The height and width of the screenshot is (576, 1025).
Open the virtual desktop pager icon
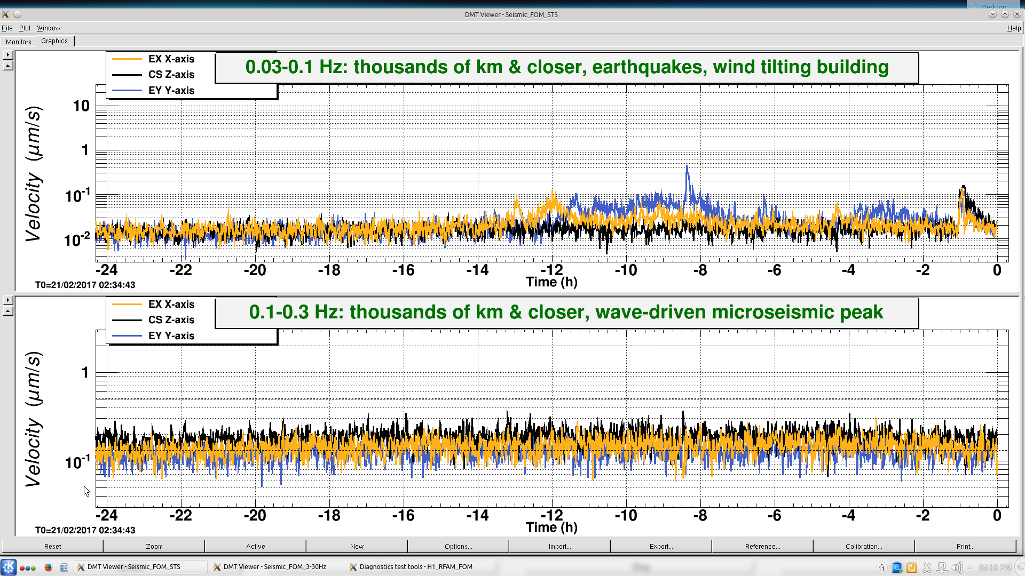tap(27, 567)
